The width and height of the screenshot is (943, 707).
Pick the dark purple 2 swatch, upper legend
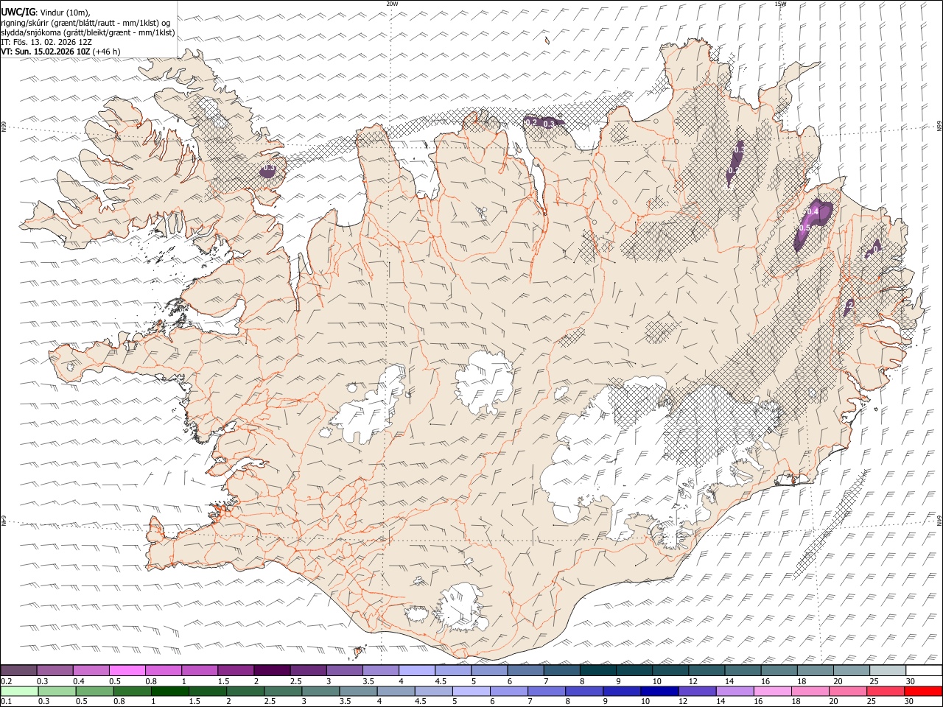point(273,671)
